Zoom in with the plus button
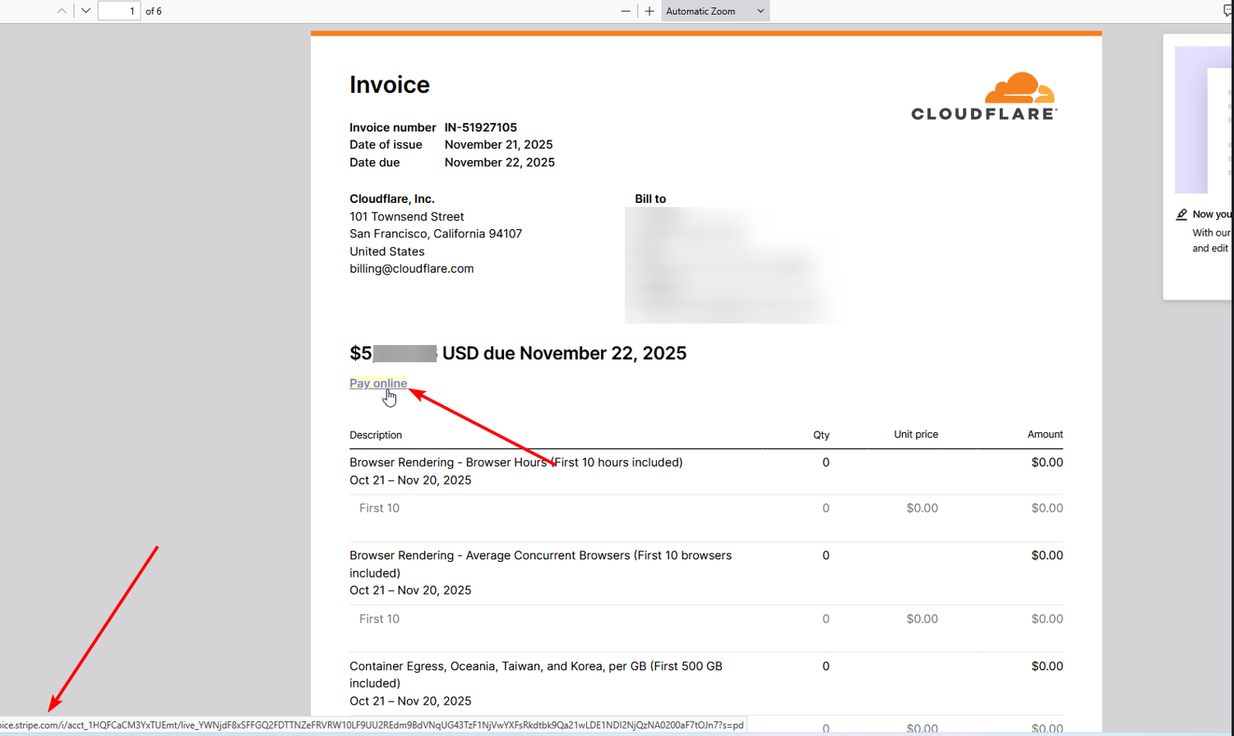 pyautogui.click(x=649, y=11)
